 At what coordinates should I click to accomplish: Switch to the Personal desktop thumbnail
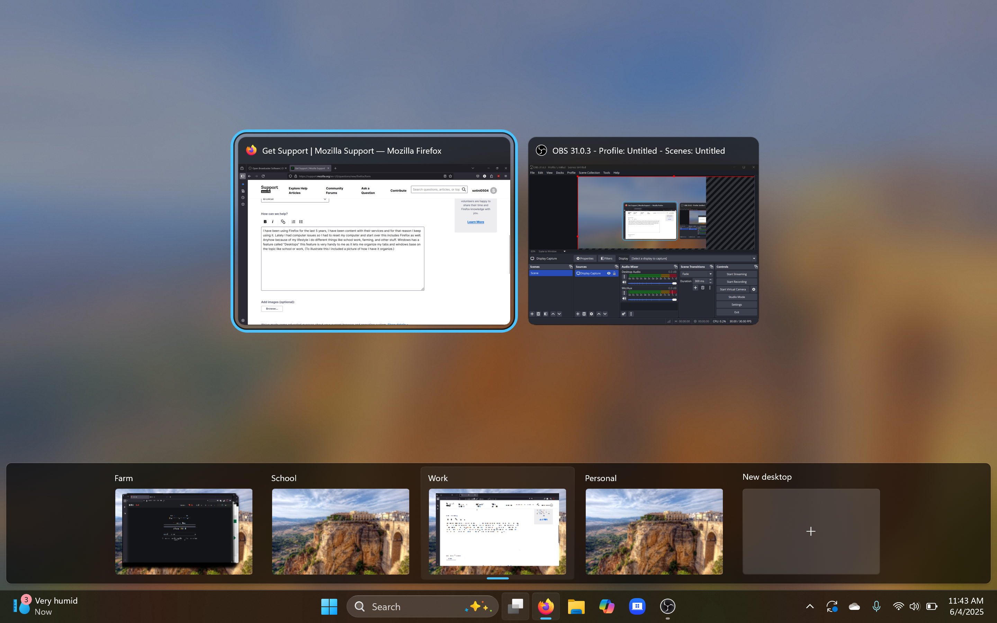(654, 531)
